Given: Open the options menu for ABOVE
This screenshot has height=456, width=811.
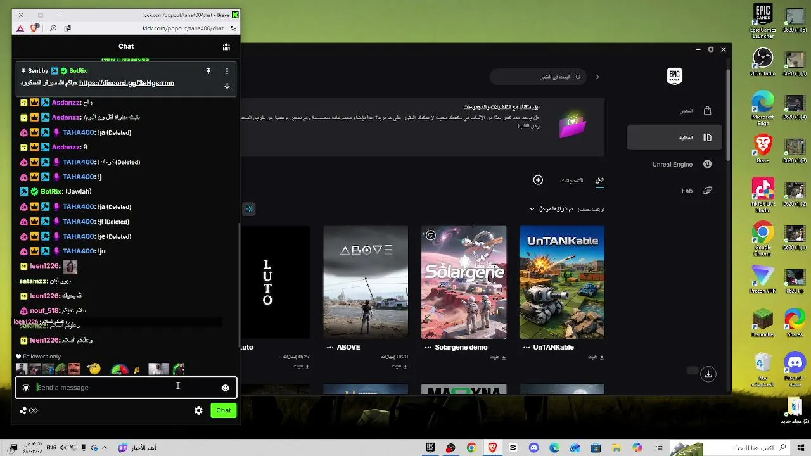Looking at the screenshot, I should pos(329,348).
